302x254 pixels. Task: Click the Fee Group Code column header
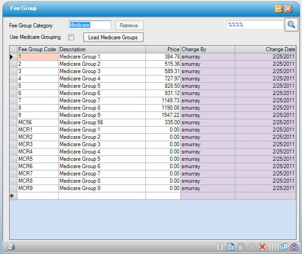(38, 49)
